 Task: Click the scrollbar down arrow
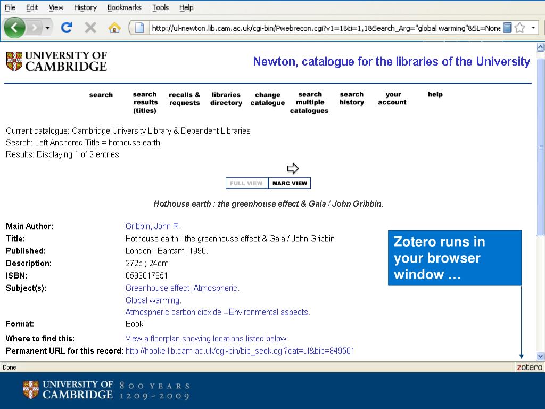coord(541,356)
